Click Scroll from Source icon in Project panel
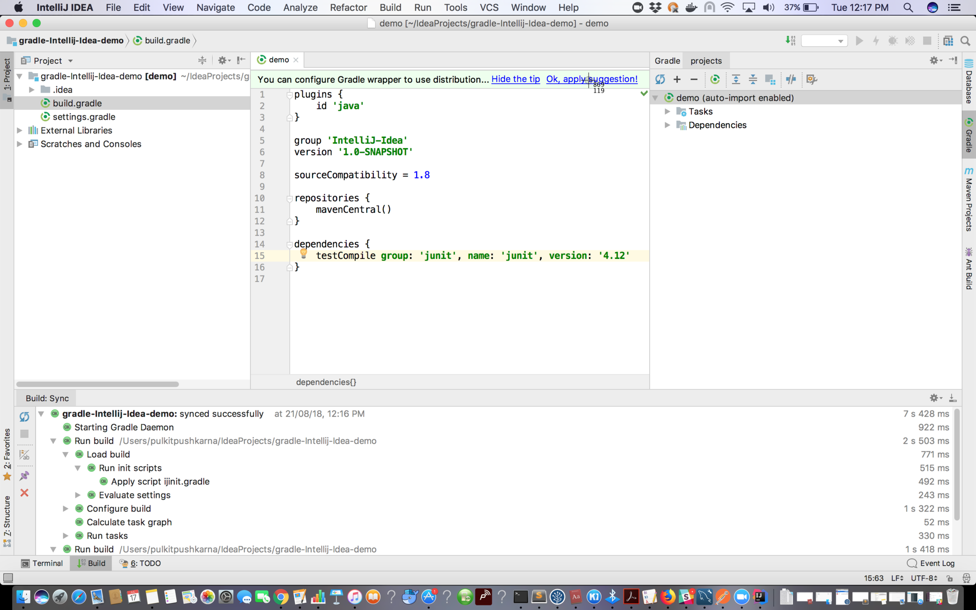 (202, 60)
